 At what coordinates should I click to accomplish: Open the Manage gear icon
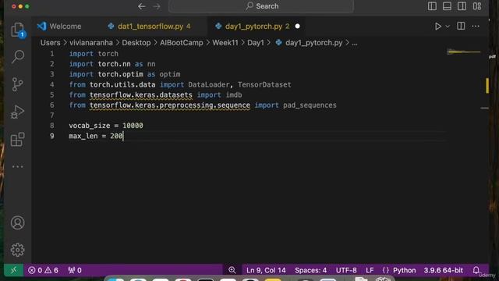[17, 250]
